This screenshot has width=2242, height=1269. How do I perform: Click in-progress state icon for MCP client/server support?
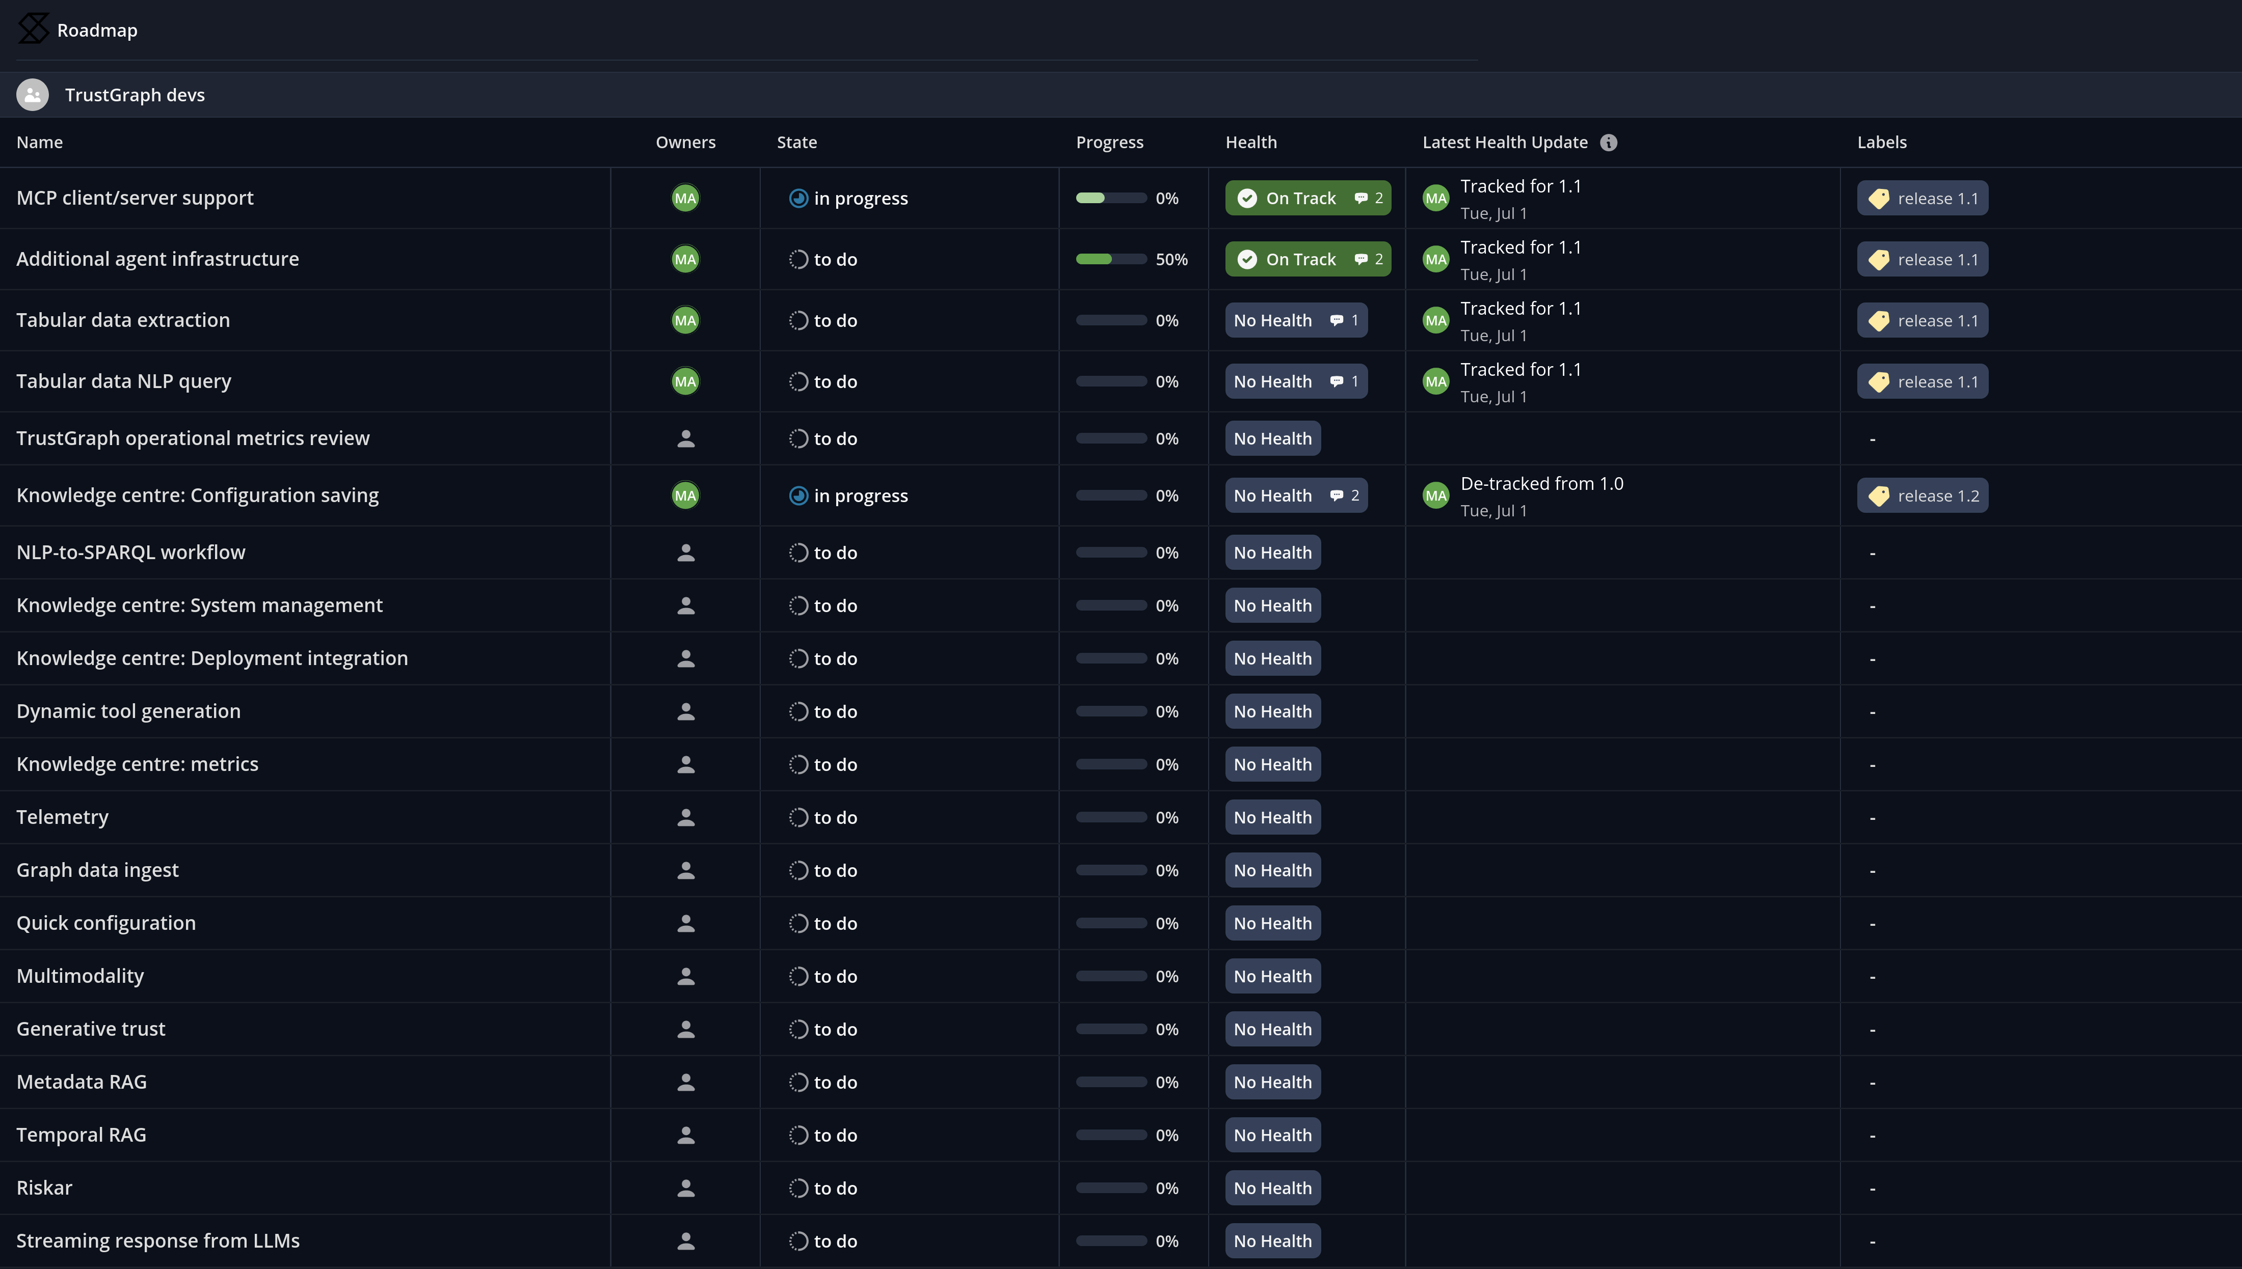798,199
